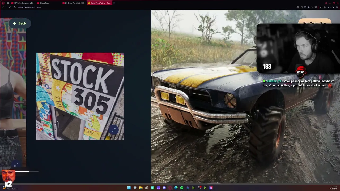The image size is (340, 191).
Task: Open a new browser tab with plus
Action: [x=114, y=3]
